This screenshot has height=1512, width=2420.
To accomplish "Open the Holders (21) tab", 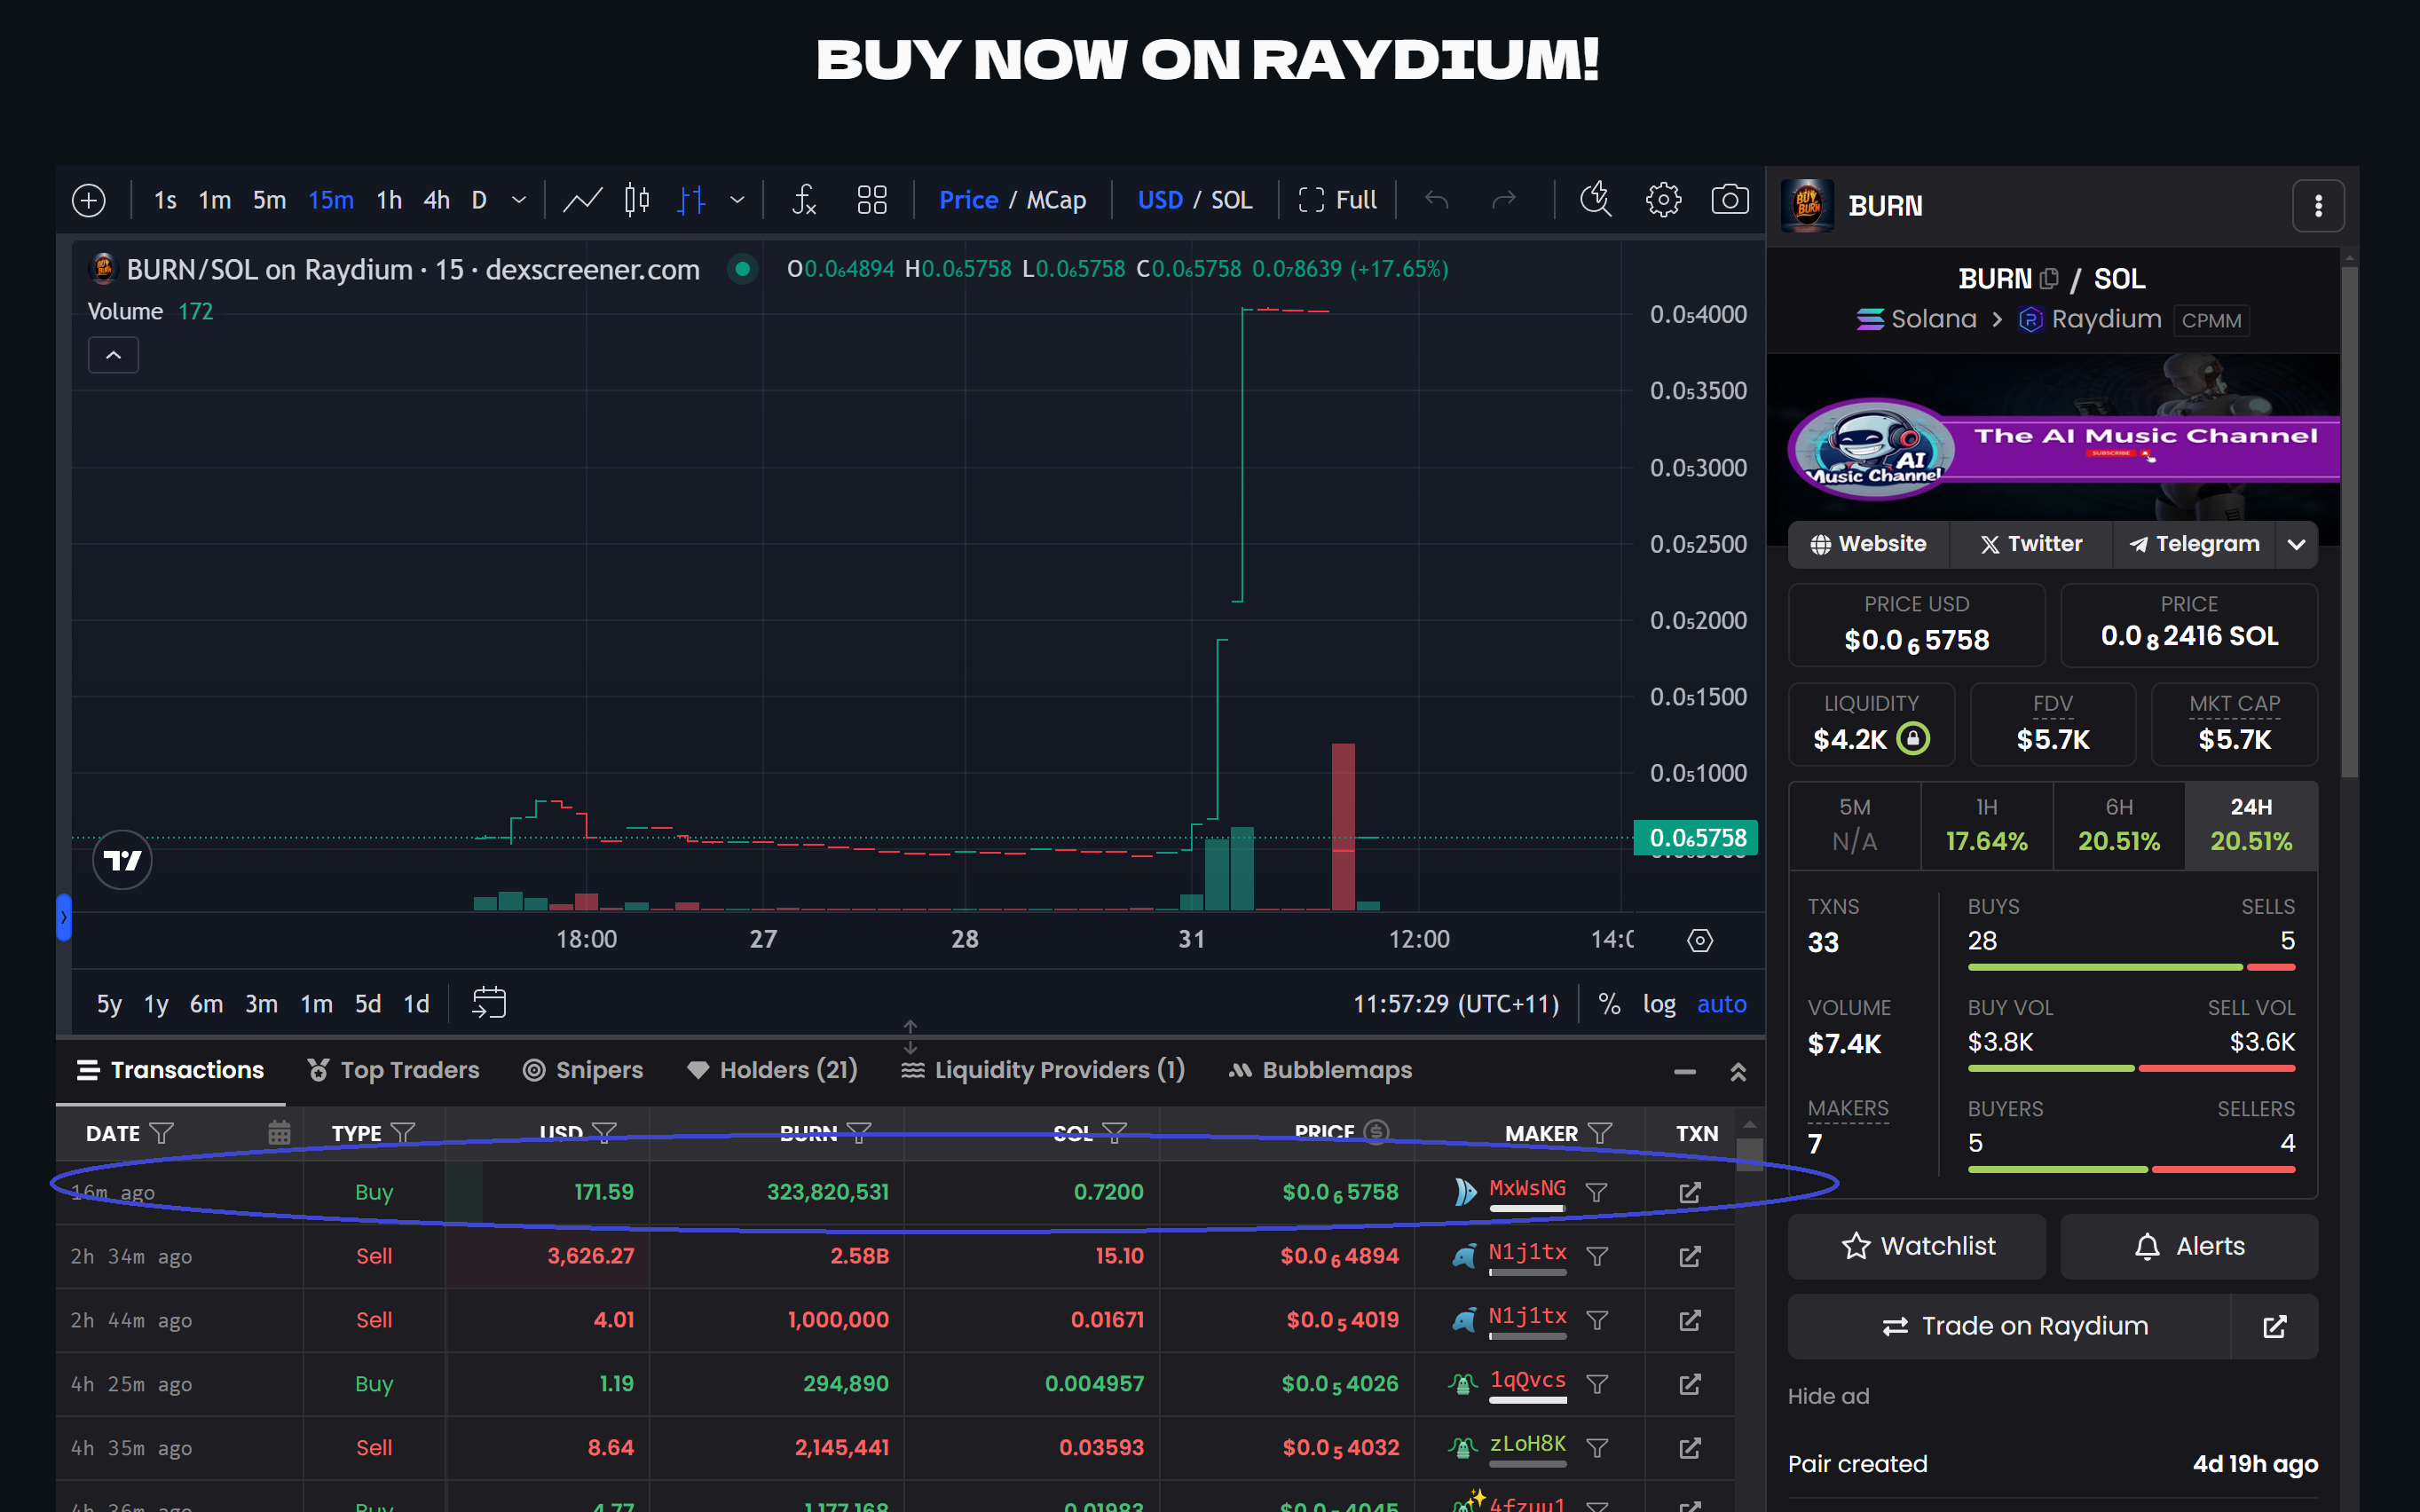I will [772, 1070].
